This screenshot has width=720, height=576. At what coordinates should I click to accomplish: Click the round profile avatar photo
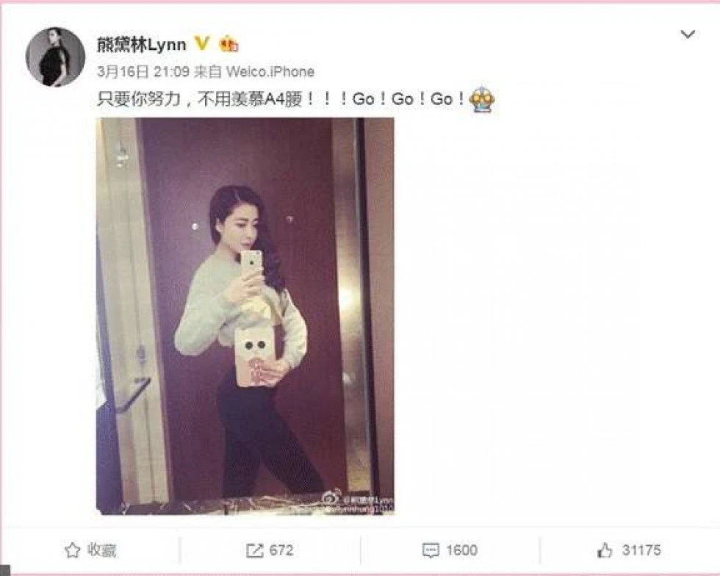(x=56, y=57)
